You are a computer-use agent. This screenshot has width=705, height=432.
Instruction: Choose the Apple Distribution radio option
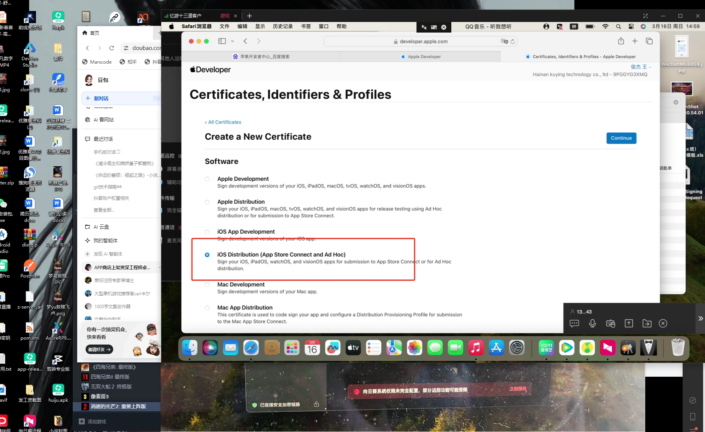click(207, 202)
